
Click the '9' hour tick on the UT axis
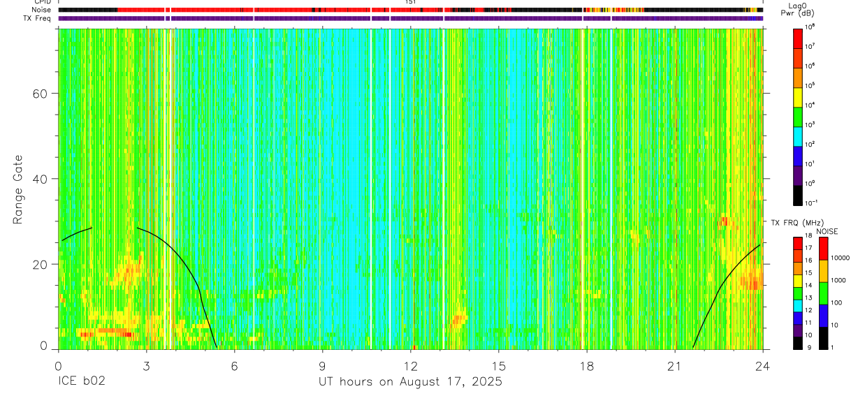pos(322,365)
